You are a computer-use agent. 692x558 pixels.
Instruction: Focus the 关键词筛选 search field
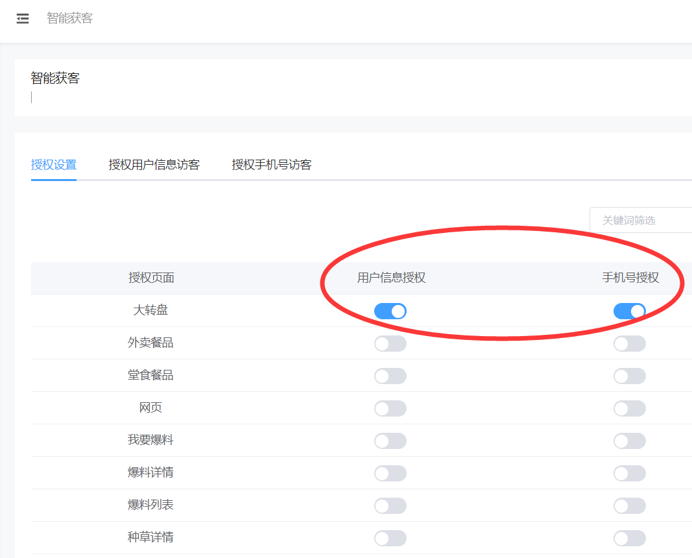(x=640, y=220)
